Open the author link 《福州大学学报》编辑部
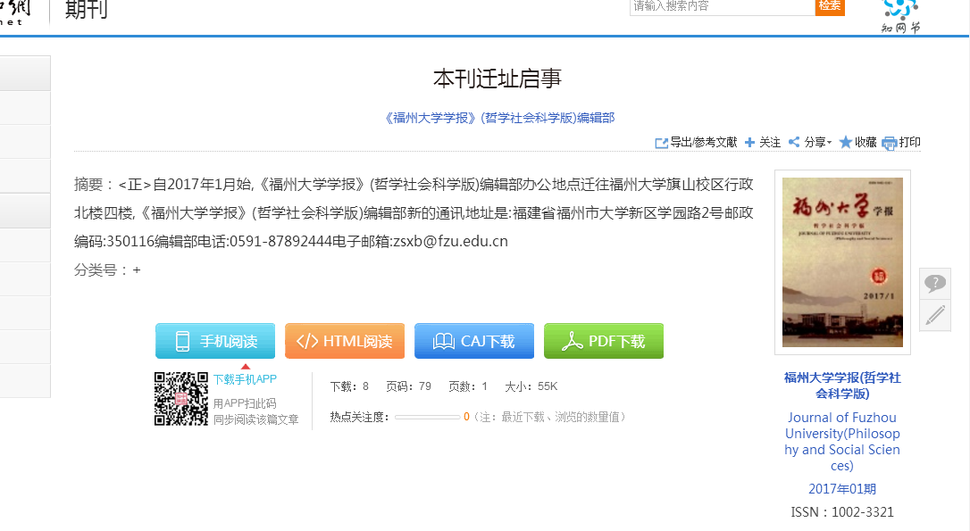Screen dimensions: 970x531 [498, 118]
